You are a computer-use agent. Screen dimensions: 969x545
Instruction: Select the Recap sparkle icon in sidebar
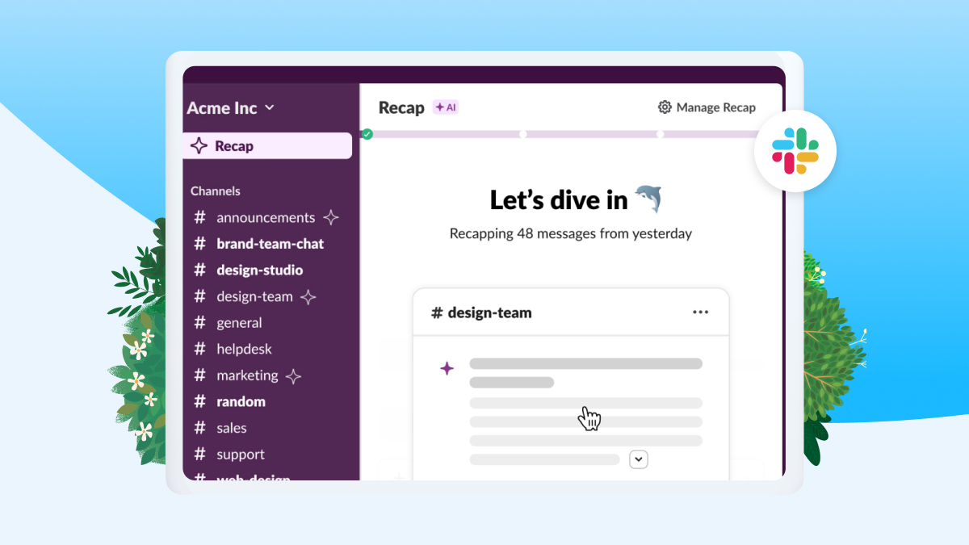click(x=199, y=145)
